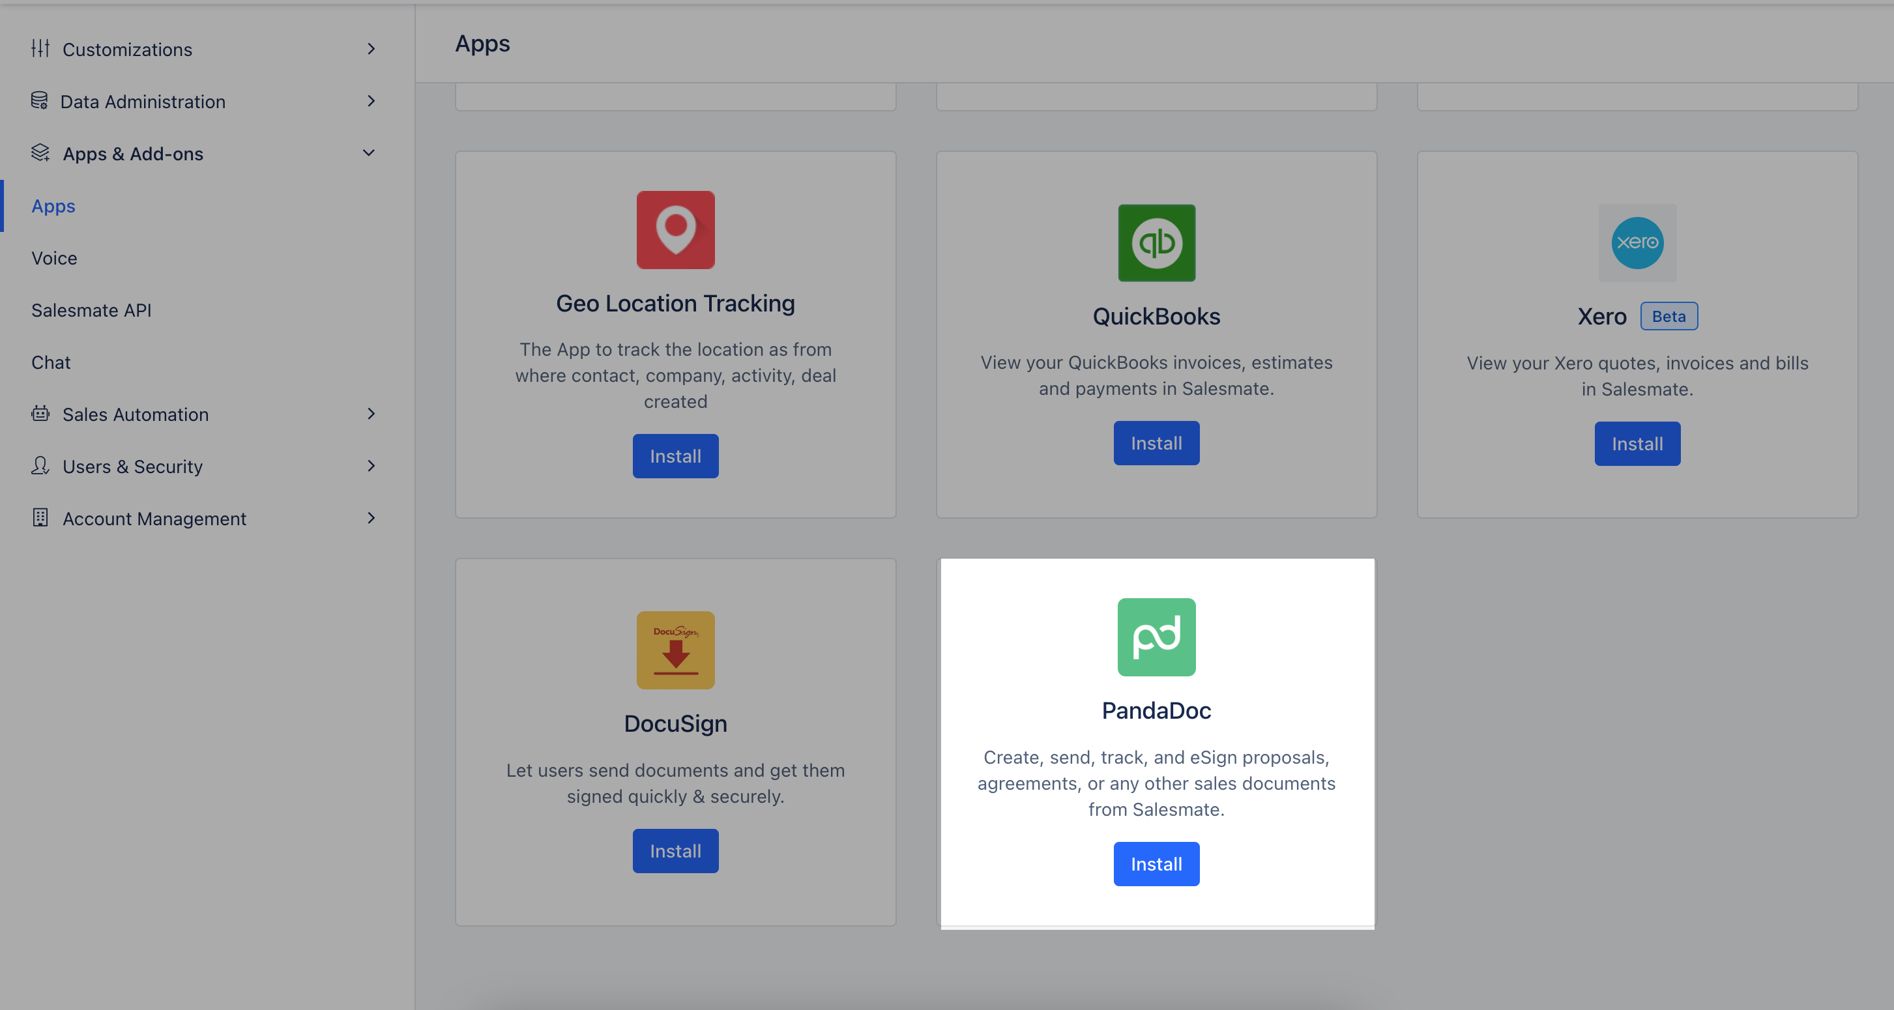
Task: Click the Account Management building icon
Action: click(40, 518)
